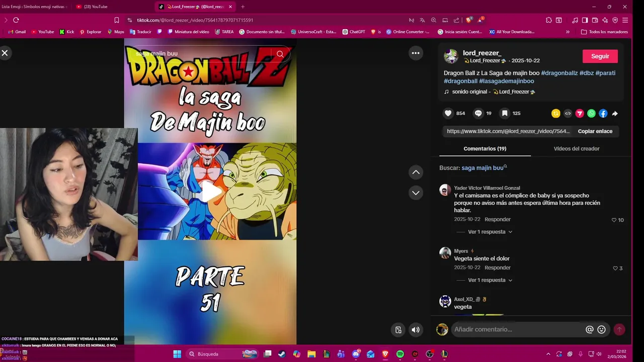Reload the page
The image size is (644, 362).
click(16, 20)
